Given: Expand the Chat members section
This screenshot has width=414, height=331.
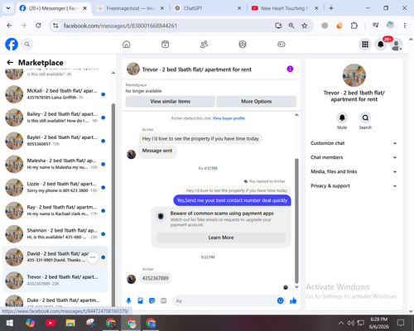Looking at the screenshot, I should tap(354, 157).
